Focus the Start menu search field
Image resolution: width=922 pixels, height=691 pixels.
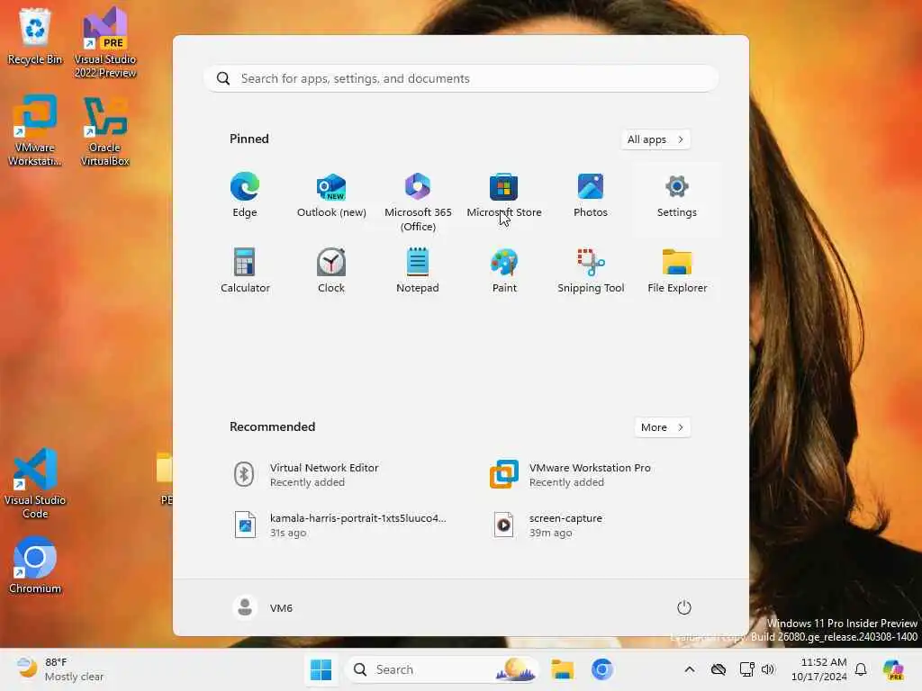(x=461, y=78)
